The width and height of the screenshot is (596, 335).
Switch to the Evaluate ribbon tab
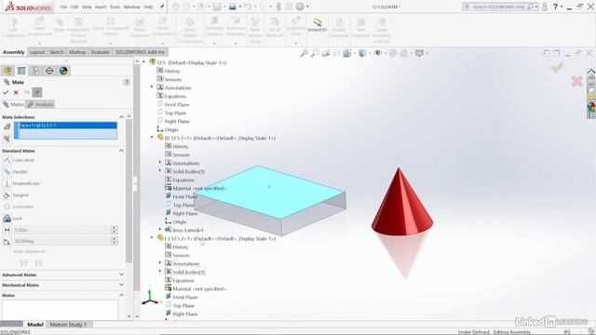click(x=101, y=52)
